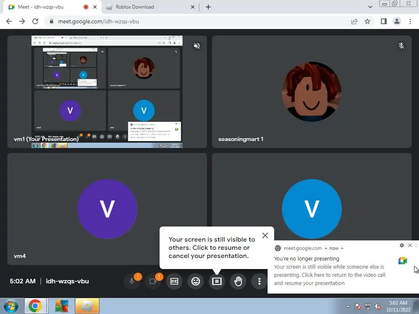Click muted speaker icon on presentation tile
The image size is (419, 314).
[197, 46]
